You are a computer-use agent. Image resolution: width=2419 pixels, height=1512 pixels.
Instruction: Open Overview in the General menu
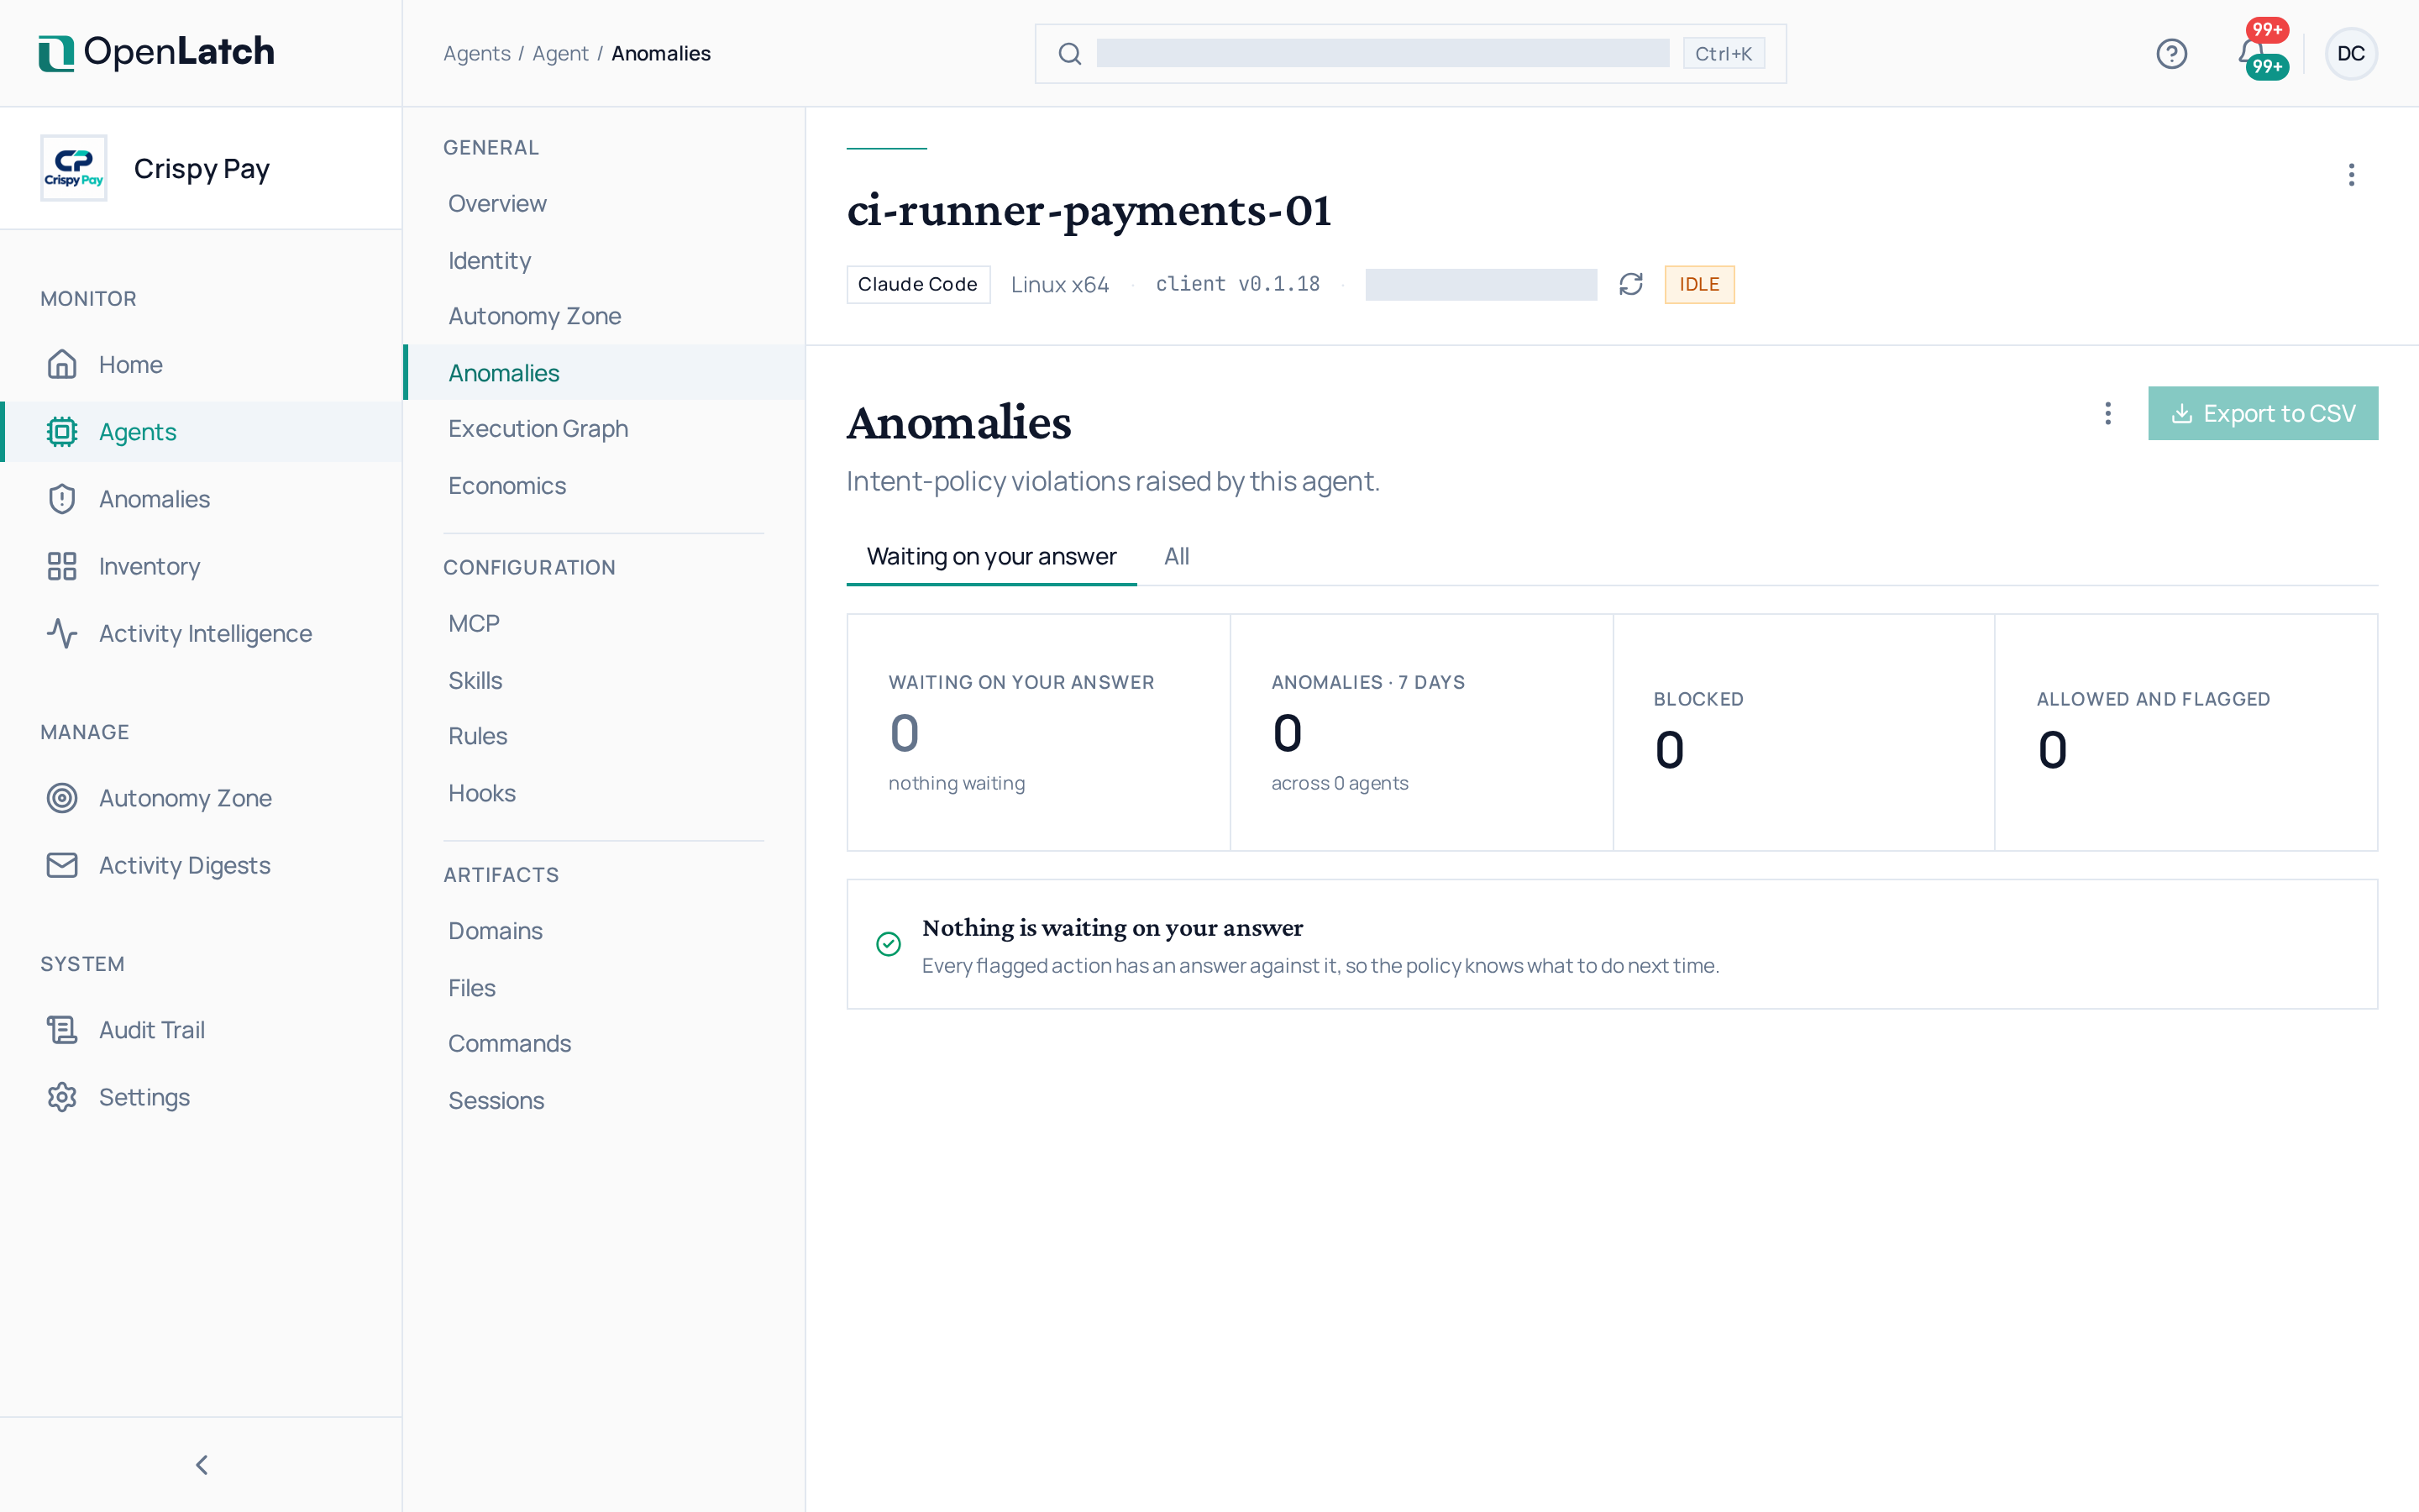(604, 203)
